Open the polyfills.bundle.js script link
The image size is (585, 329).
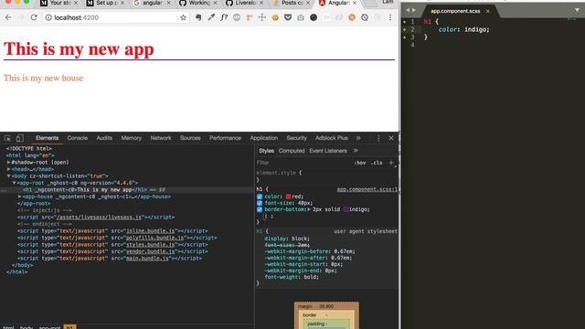pos(154,238)
